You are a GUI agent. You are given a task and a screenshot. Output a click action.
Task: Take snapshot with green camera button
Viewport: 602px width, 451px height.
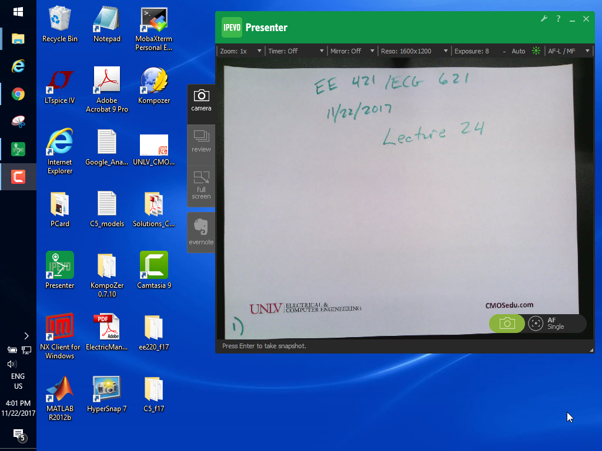pyautogui.click(x=507, y=324)
